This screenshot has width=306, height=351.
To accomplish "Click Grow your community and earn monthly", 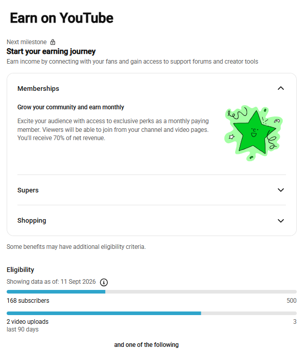I will click(71, 107).
